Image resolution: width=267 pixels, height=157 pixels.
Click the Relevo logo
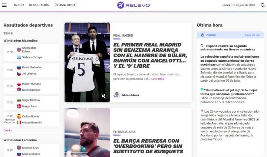pos(133,5)
